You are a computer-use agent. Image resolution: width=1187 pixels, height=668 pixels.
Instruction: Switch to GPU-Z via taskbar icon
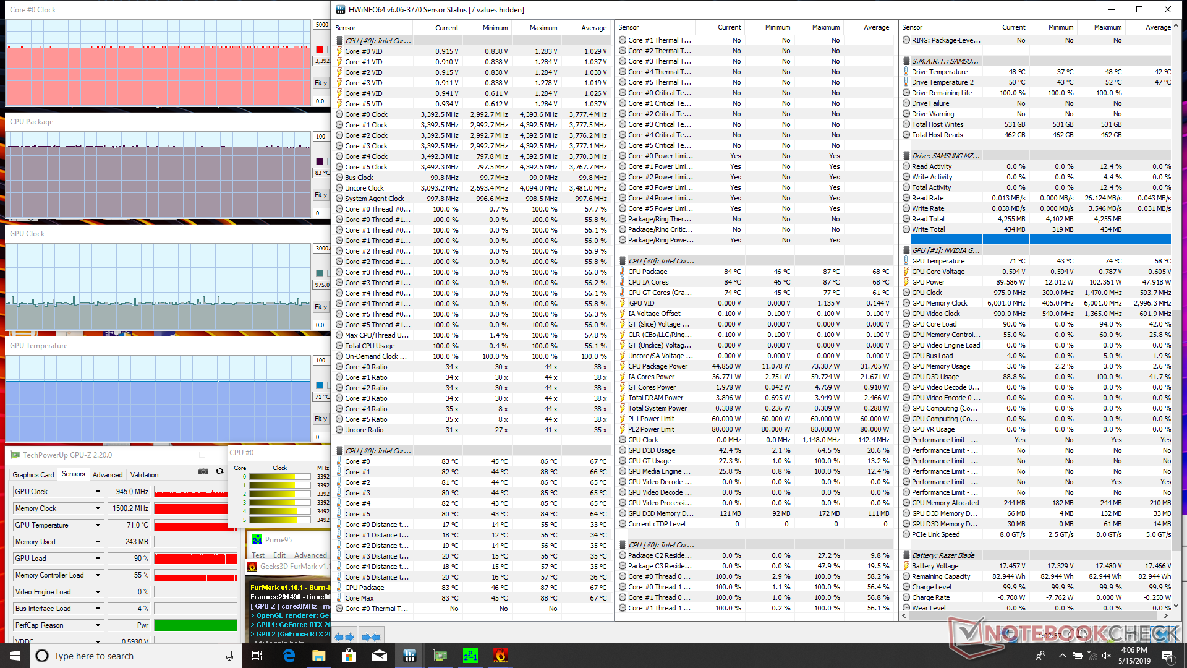coord(440,656)
